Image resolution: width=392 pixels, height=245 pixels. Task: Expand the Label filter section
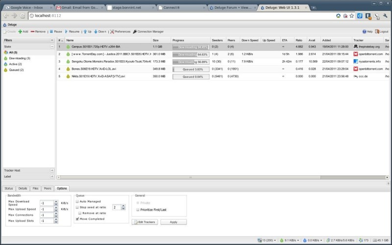pyautogui.click(x=52, y=176)
